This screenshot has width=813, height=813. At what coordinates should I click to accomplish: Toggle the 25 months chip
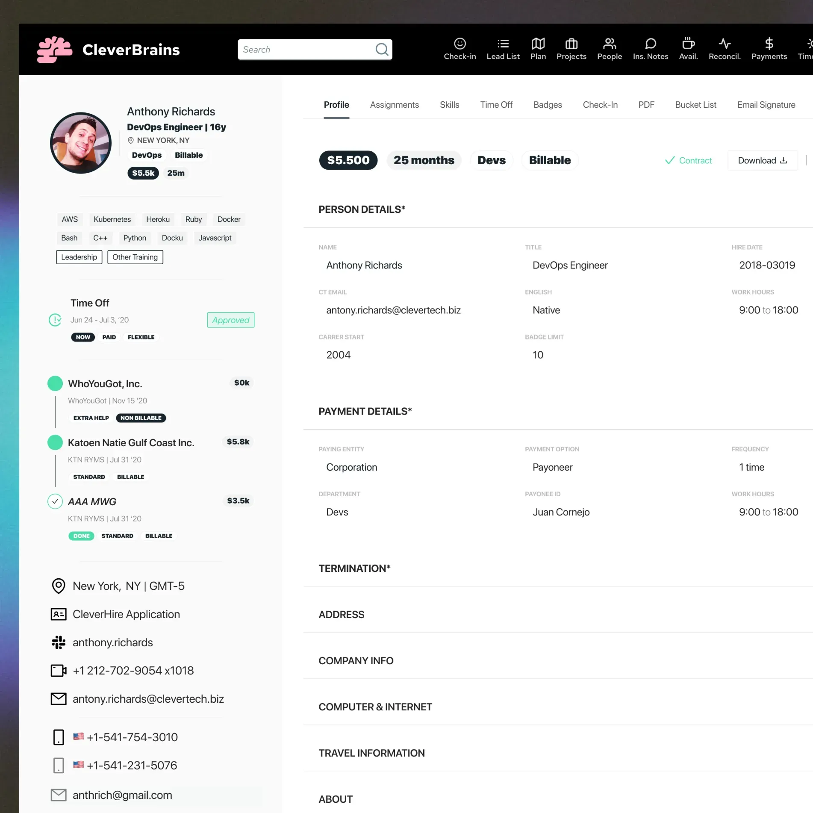click(424, 160)
